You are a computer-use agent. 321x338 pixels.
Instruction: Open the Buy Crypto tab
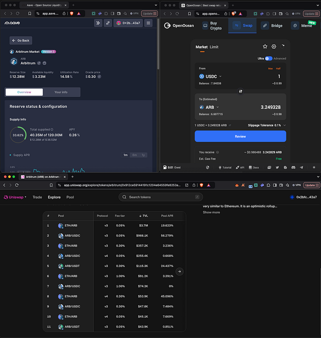coord(212,26)
